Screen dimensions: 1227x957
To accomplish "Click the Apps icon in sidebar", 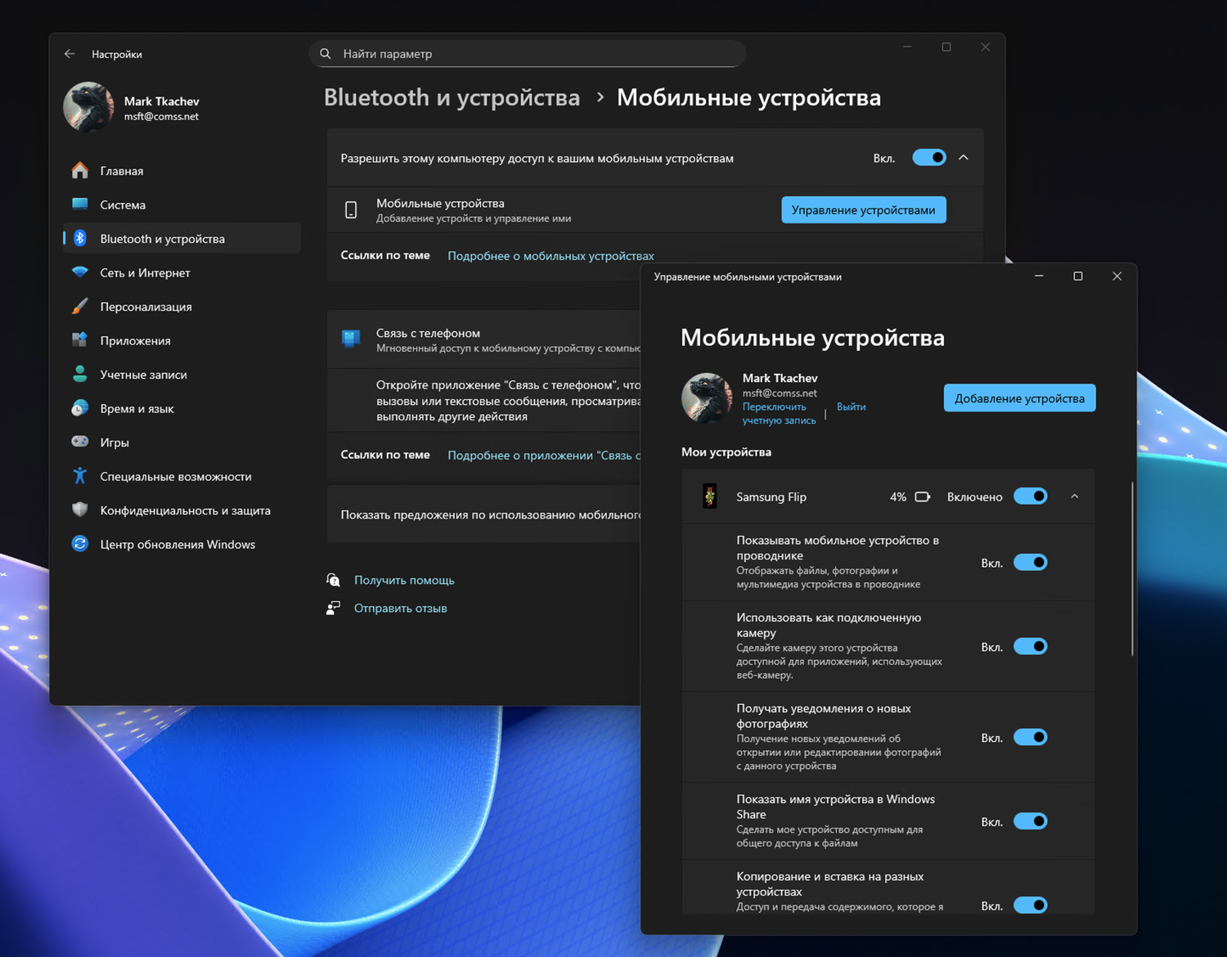I will point(79,340).
